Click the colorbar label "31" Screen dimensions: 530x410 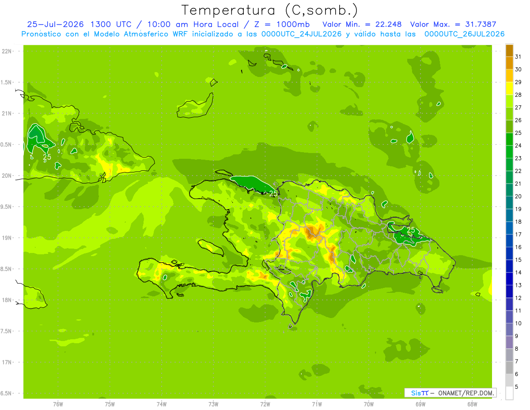[518, 56]
